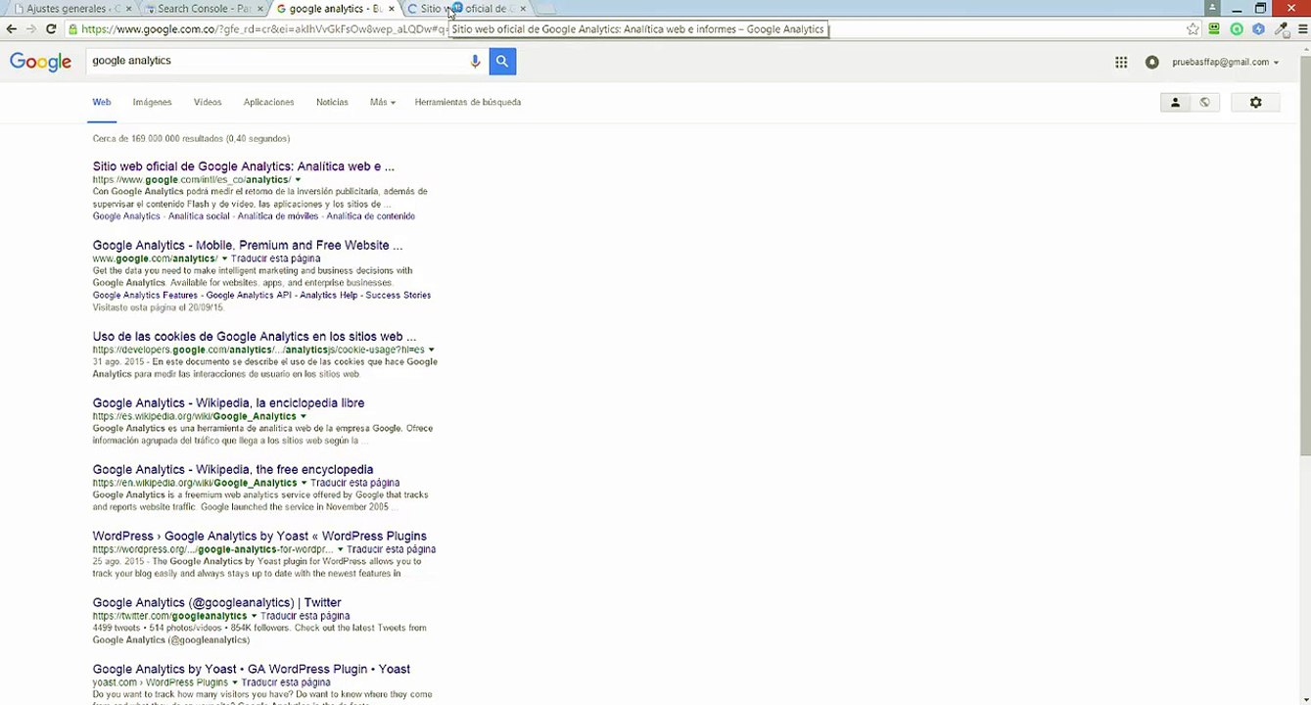Open Chrome profile user button in title bar
1311x705 pixels.
tap(1212, 8)
